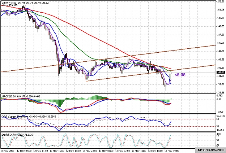The width and height of the screenshot is (226, 153).
Task: Click the 12 Nov 11:00 time axis label
Action: [x=40, y=151]
